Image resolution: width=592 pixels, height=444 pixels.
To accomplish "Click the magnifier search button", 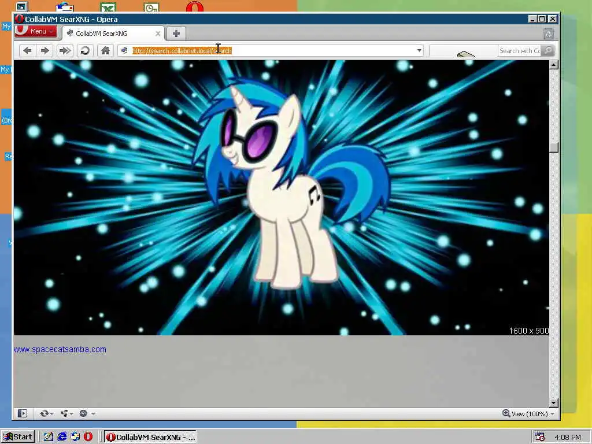I will coord(548,51).
